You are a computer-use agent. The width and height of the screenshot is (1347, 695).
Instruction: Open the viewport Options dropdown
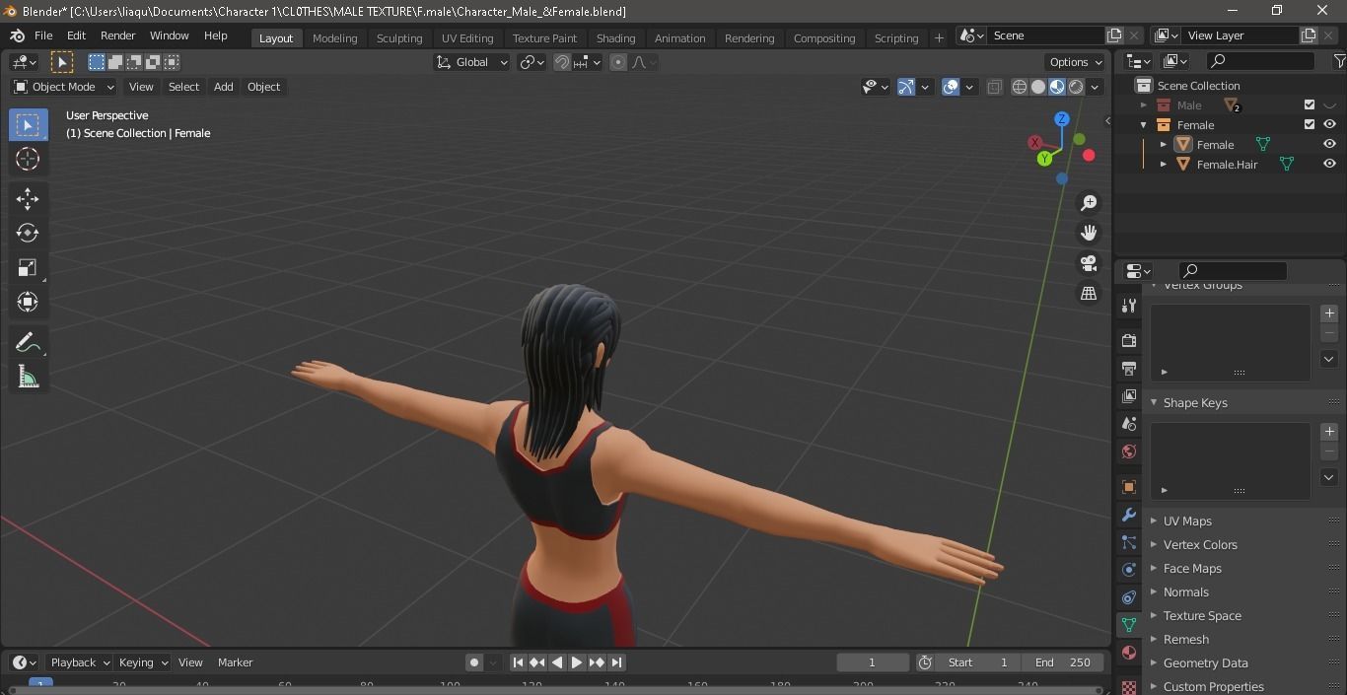click(1076, 62)
